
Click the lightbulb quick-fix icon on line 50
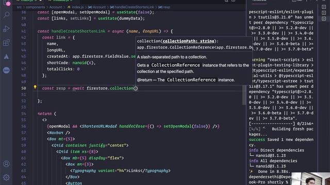(x=35, y=87)
